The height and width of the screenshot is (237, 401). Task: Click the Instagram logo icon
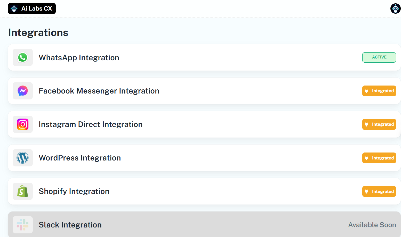tap(23, 124)
